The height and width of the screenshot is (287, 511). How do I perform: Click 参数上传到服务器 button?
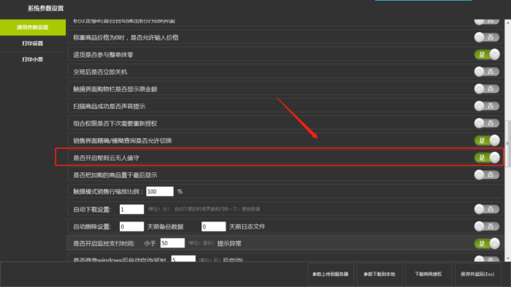[x=331, y=275]
